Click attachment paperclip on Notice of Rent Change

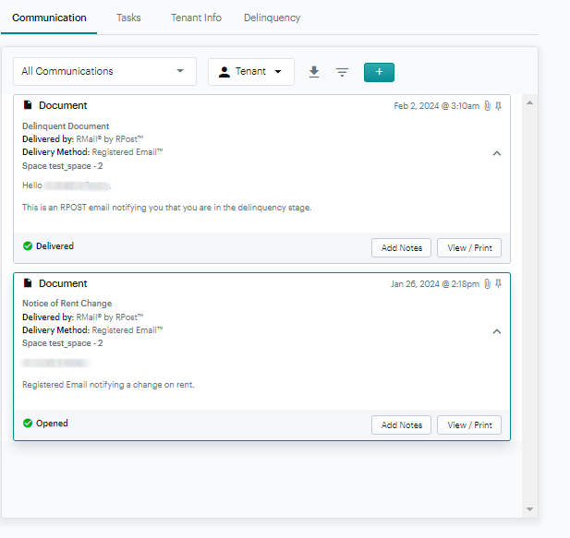(488, 284)
